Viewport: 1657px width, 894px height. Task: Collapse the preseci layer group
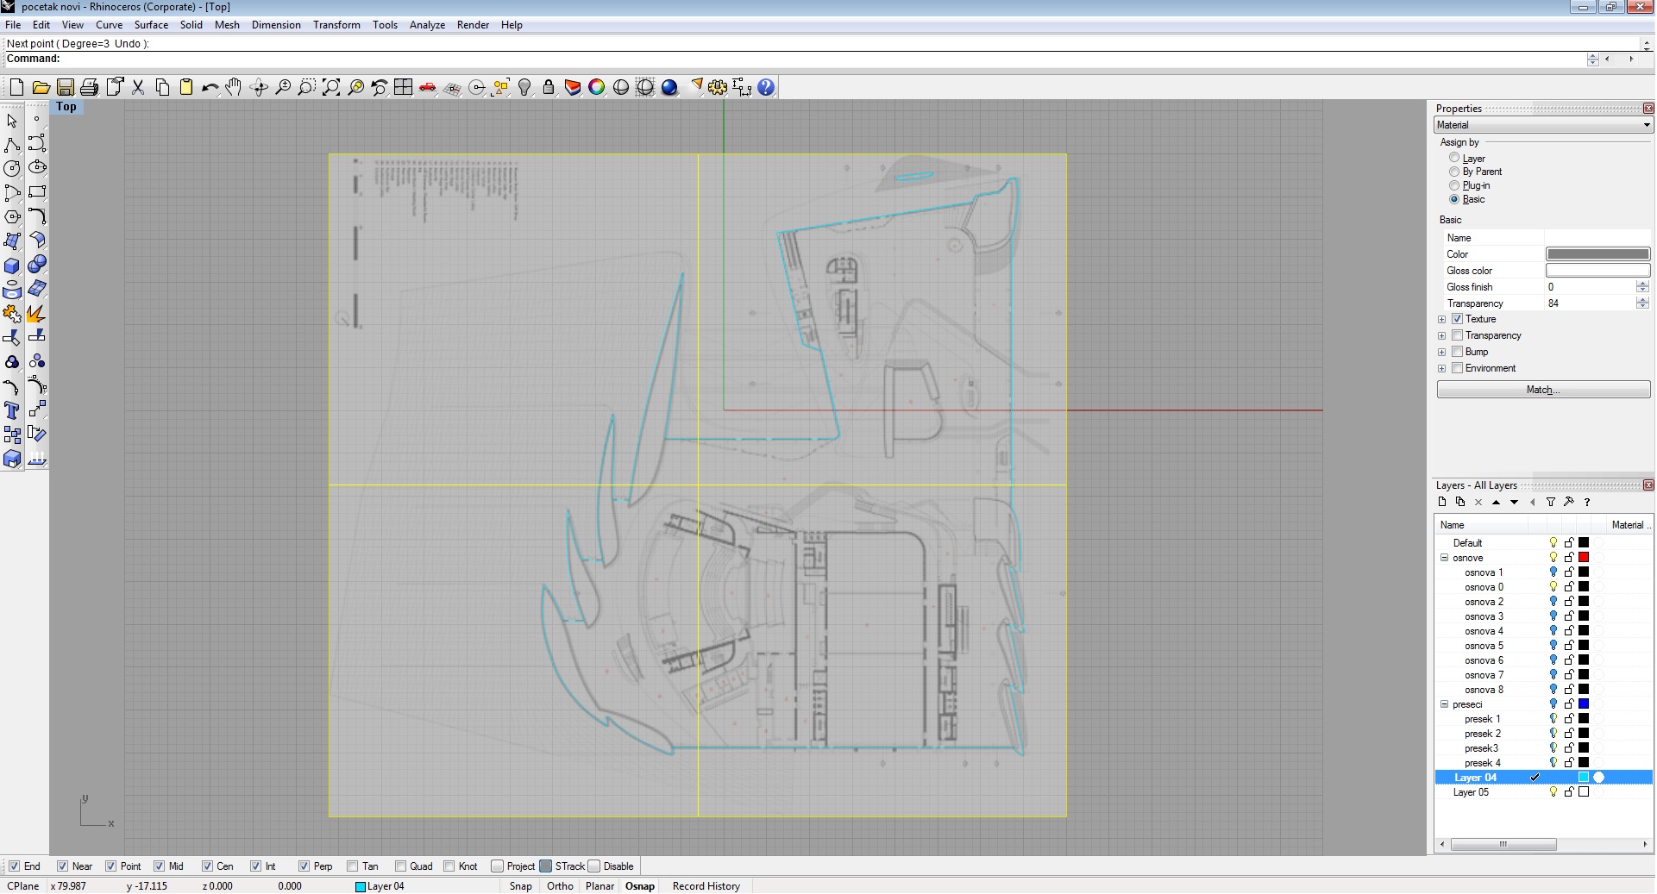click(1445, 704)
